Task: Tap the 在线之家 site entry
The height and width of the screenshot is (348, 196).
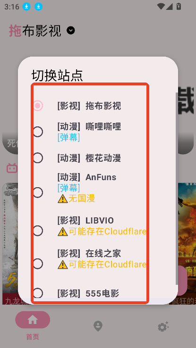Action: pyautogui.click(x=90, y=259)
